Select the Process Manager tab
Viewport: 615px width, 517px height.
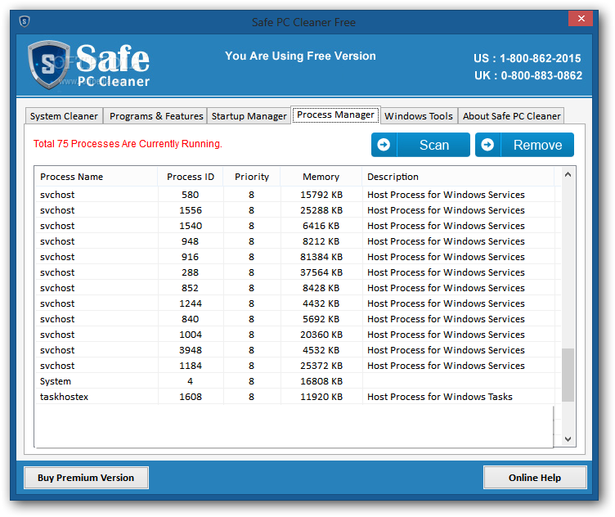[335, 115]
